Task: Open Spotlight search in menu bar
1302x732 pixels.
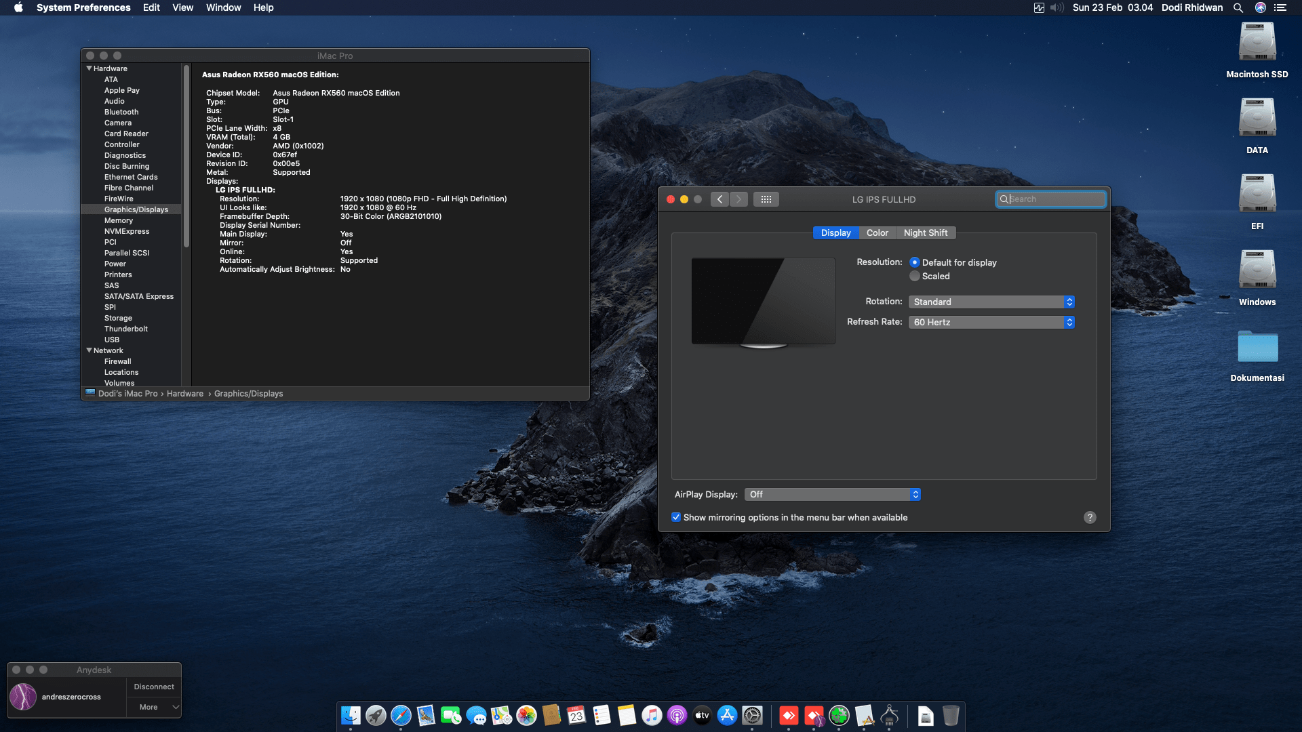Action: pyautogui.click(x=1238, y=7)
